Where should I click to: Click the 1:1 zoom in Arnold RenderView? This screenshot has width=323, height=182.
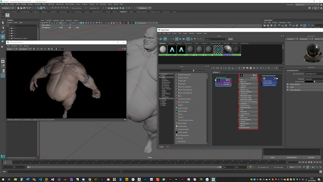45,49
